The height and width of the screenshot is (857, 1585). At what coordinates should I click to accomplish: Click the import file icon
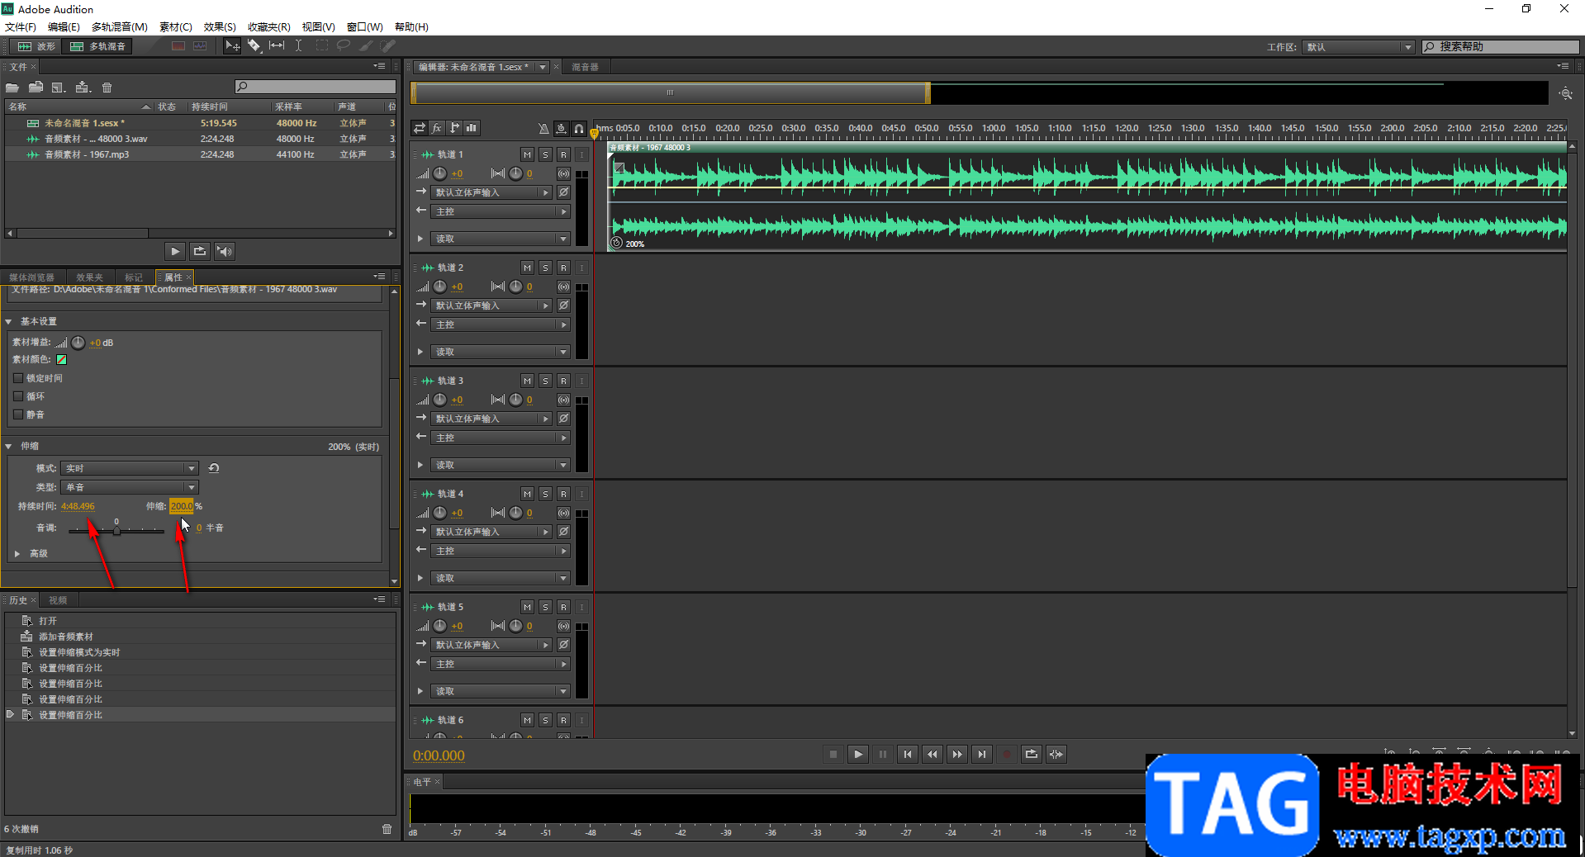(x=36, y=88)
